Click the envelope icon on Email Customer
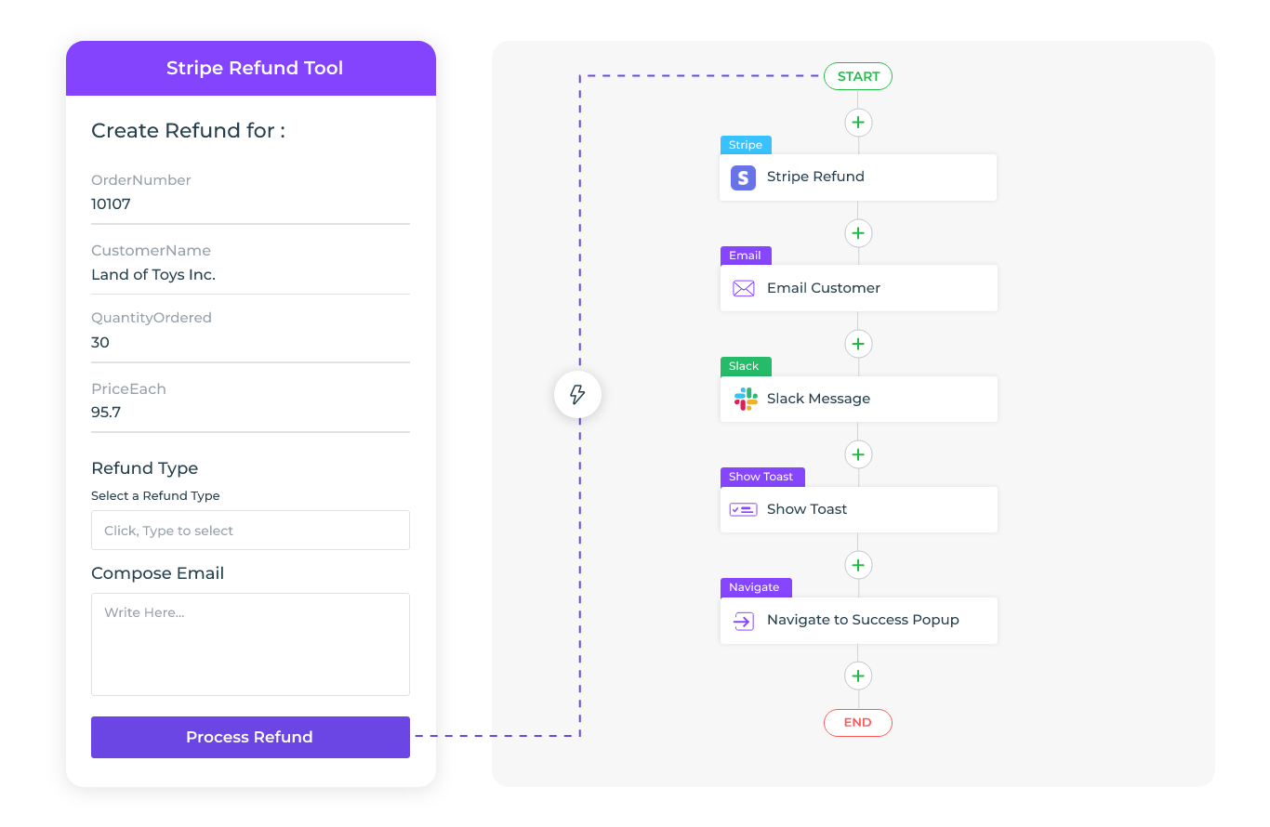 [x=743, y=288]
